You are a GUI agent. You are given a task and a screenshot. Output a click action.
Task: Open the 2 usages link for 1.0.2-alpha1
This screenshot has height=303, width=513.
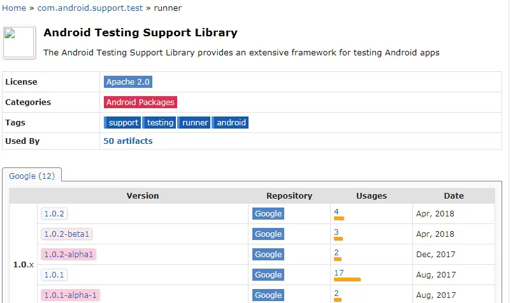tap(336, 252)
